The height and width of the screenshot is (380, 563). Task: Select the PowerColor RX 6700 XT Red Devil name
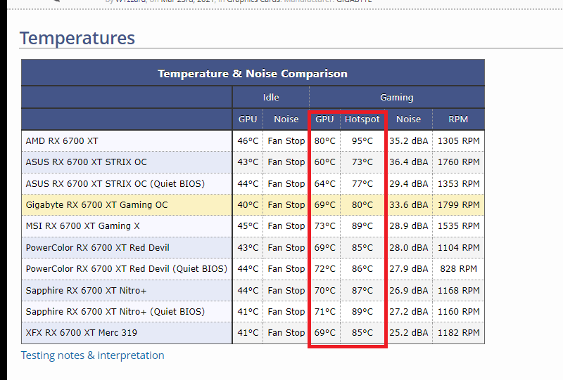pyautogui.click(x=97, y=248)
